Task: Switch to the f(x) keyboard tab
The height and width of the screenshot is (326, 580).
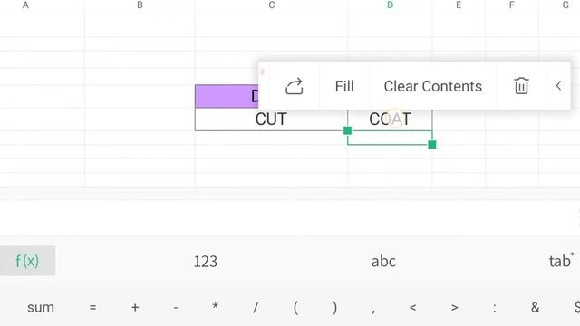Action: (27, 261)
